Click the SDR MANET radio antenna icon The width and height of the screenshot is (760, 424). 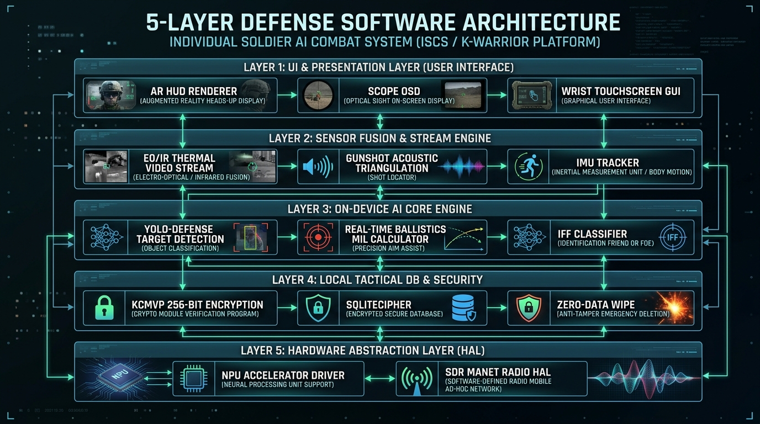417,379
